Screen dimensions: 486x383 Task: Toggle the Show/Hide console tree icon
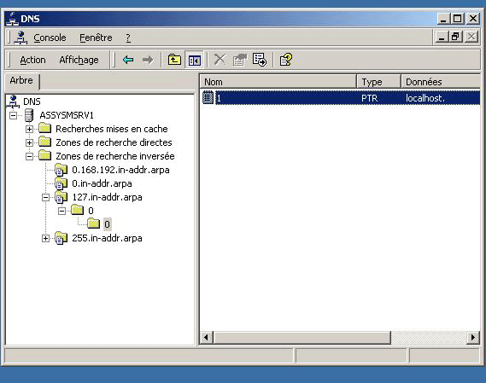(x=195, y=60)
